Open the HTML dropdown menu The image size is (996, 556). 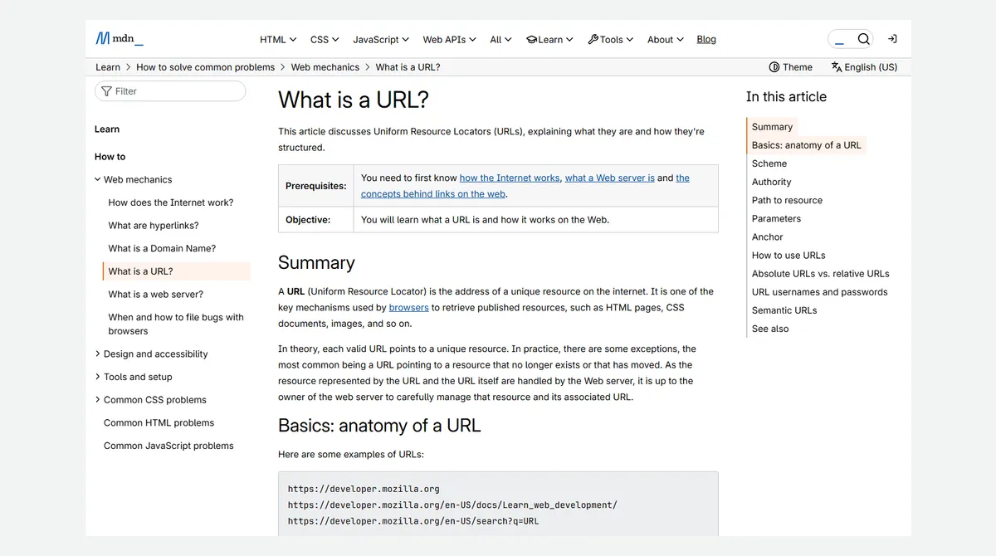(278, 39)
